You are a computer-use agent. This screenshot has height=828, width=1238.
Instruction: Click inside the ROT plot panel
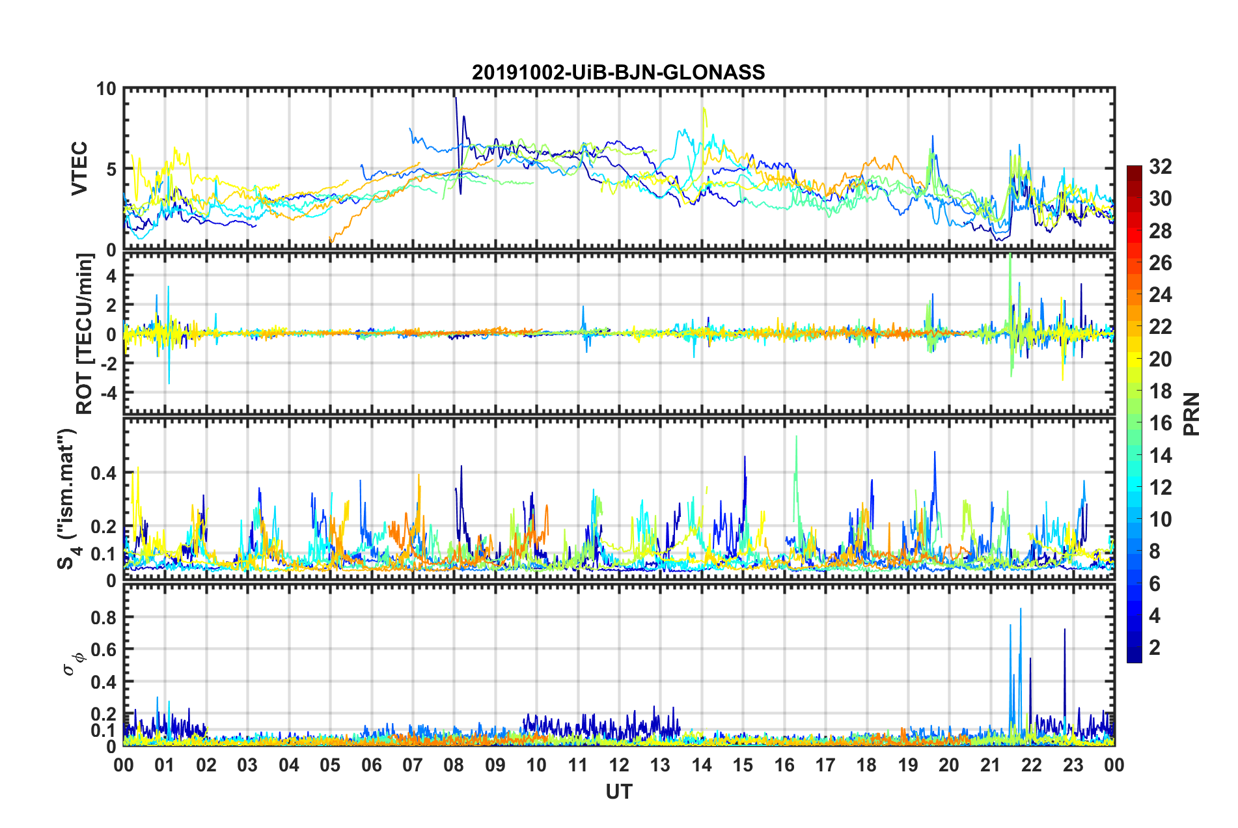coord(619,333)
